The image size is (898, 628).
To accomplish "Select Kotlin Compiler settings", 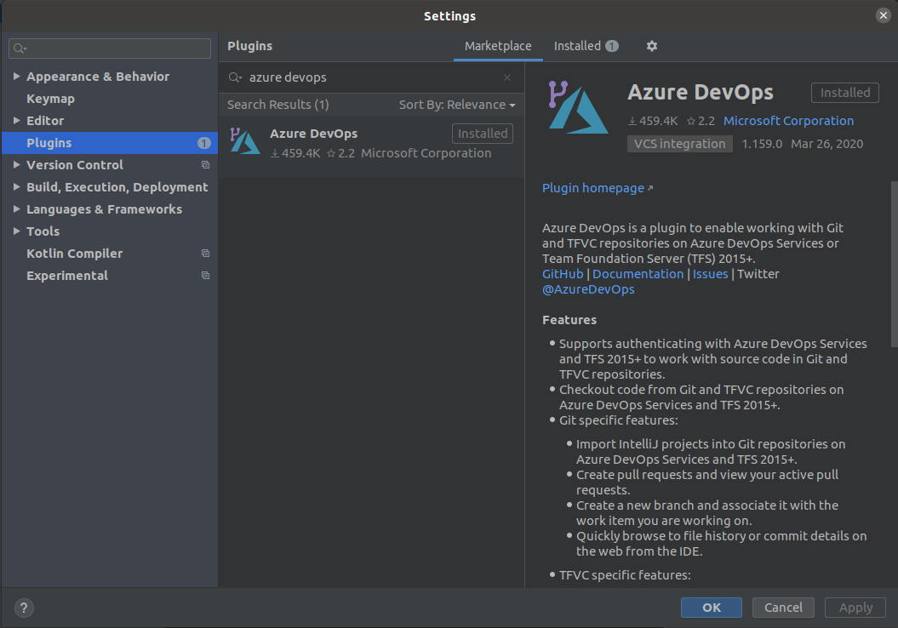I will (x=74, y=254).
